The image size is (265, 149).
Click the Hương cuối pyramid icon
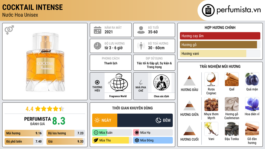(189, 130)
